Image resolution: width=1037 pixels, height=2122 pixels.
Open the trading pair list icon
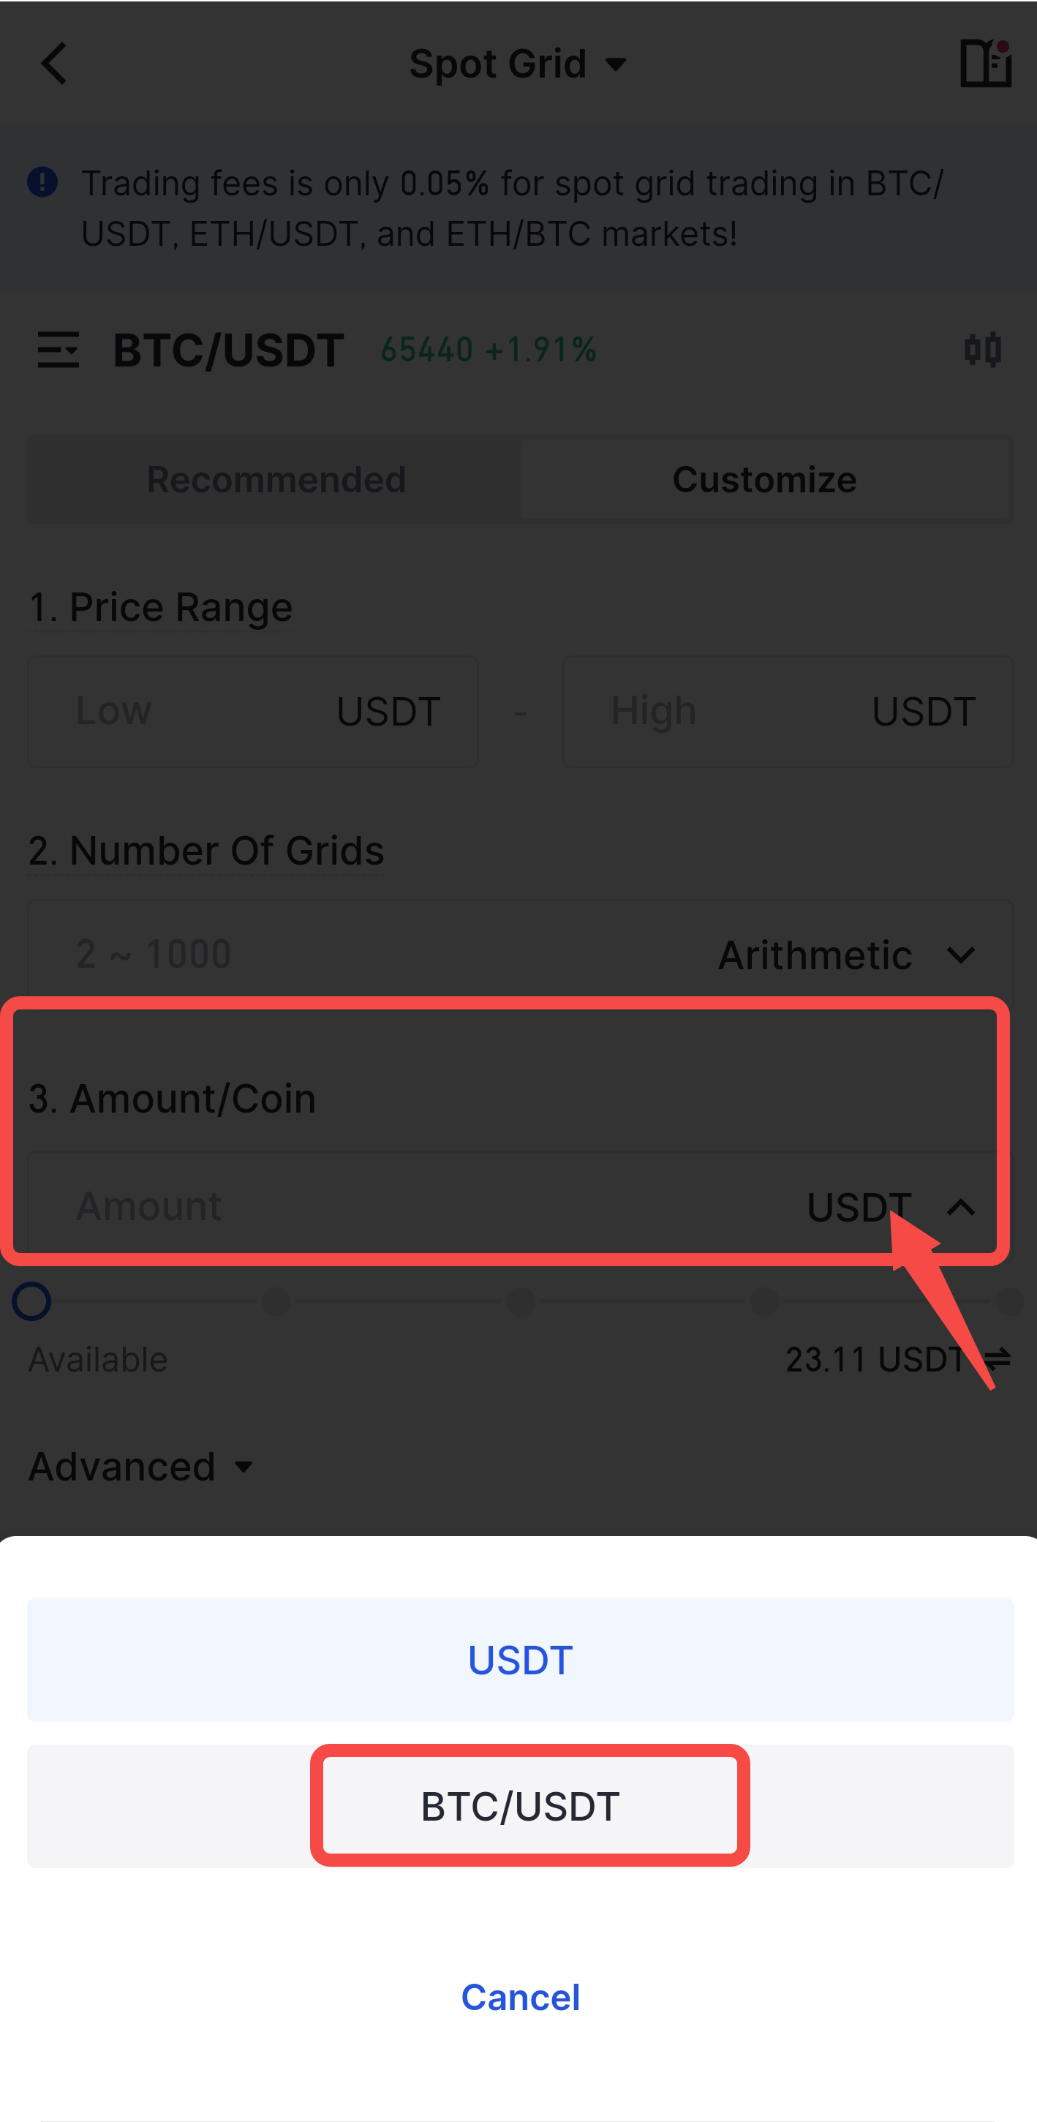(59, 350)
